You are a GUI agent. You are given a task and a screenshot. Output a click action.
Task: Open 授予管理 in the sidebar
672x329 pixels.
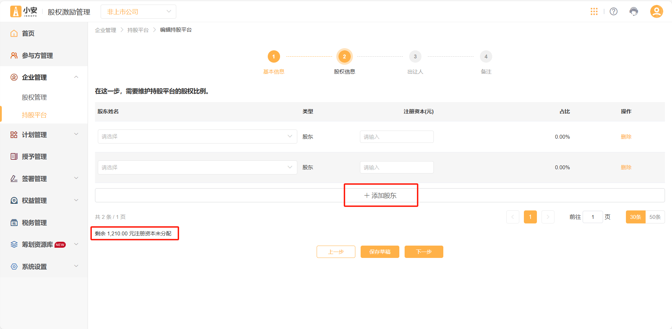pos(34,157)
